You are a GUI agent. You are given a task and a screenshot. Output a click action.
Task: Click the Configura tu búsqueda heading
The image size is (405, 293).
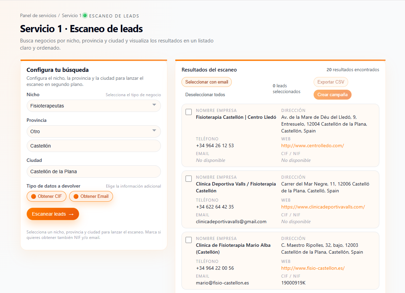click(58, 70)
